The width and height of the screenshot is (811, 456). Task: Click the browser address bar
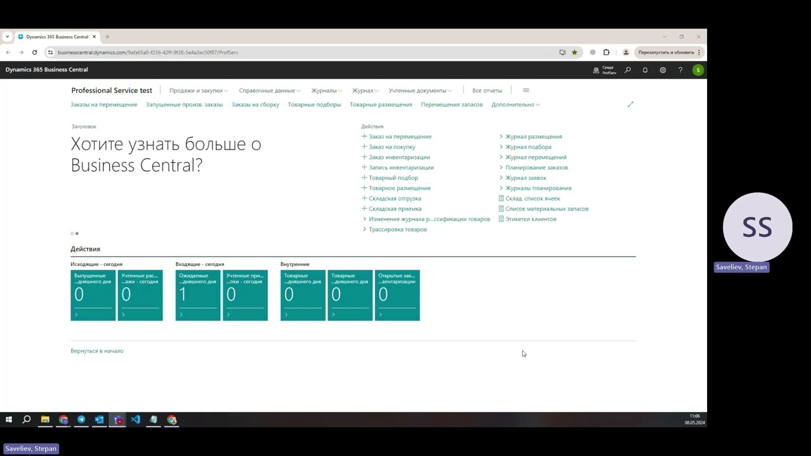[x=304, y=53]
